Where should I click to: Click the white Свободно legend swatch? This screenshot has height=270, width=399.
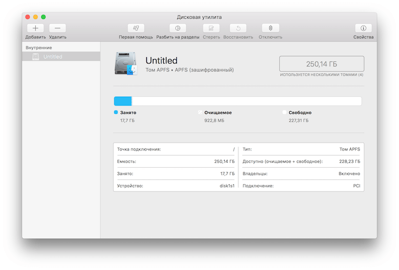tap(284, 113)
